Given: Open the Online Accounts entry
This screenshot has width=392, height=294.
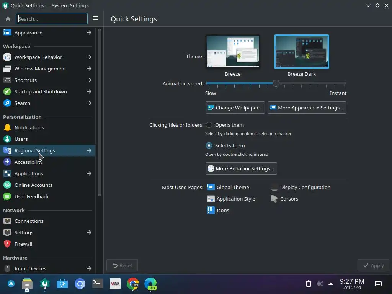Looking at the screenshot, I should click(x=47, y=185).
